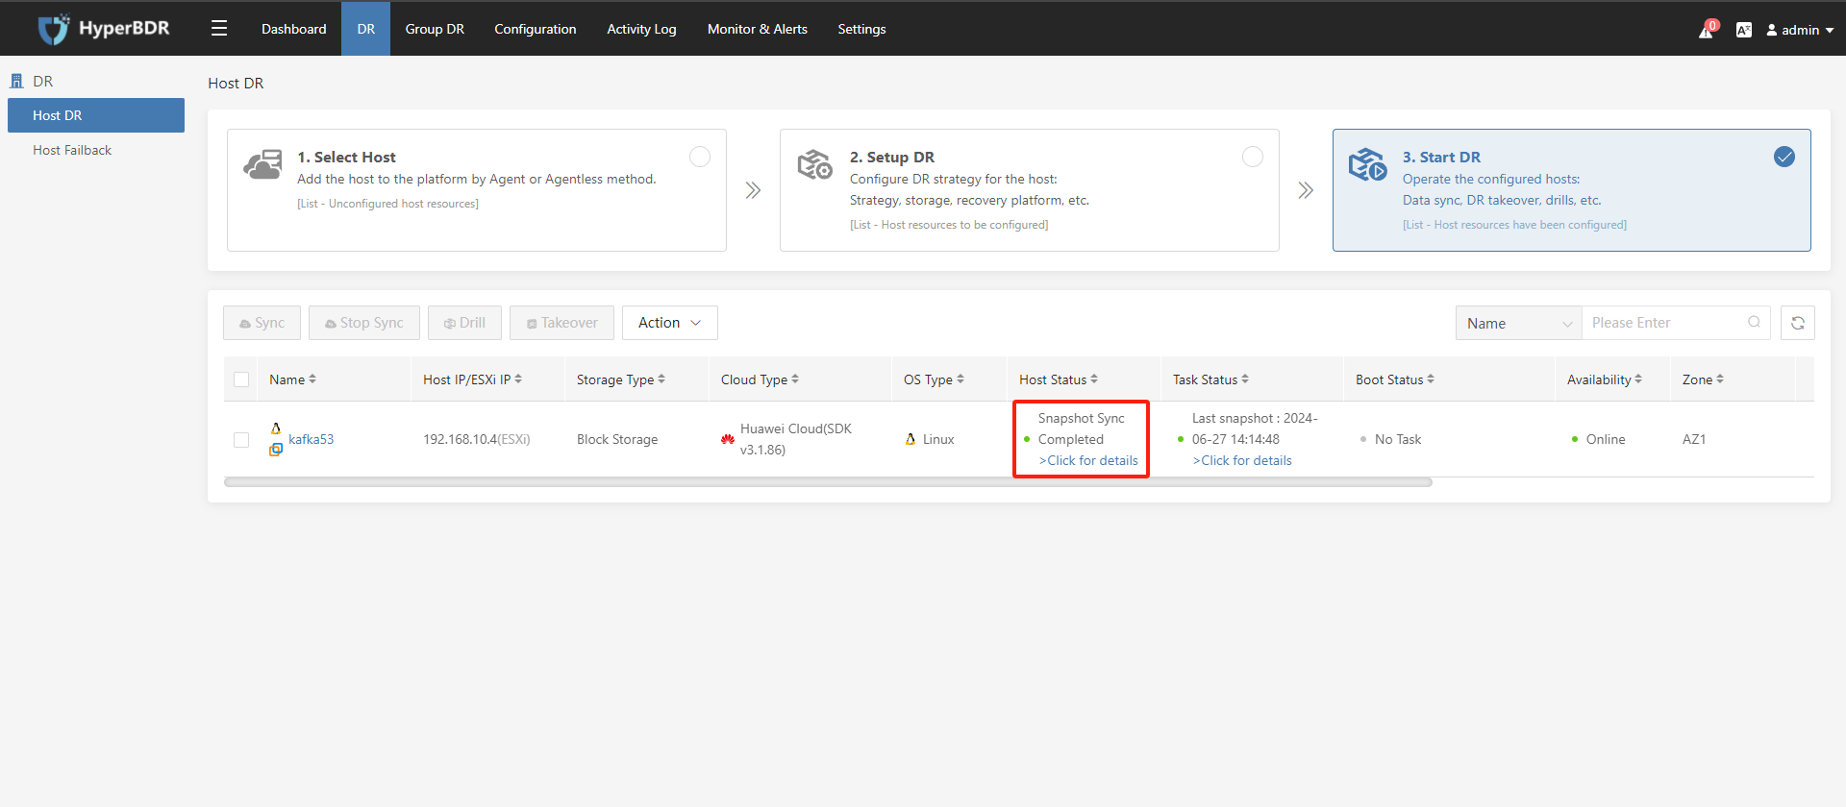Screen dimensions: 1846x807
Task: Click the Setup DR gear box icon
Action: (815, 164)
